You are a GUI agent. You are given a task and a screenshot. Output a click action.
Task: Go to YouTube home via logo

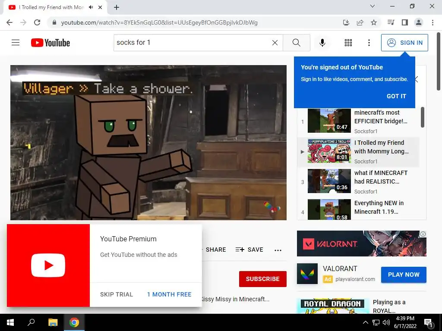coord(51,43)
